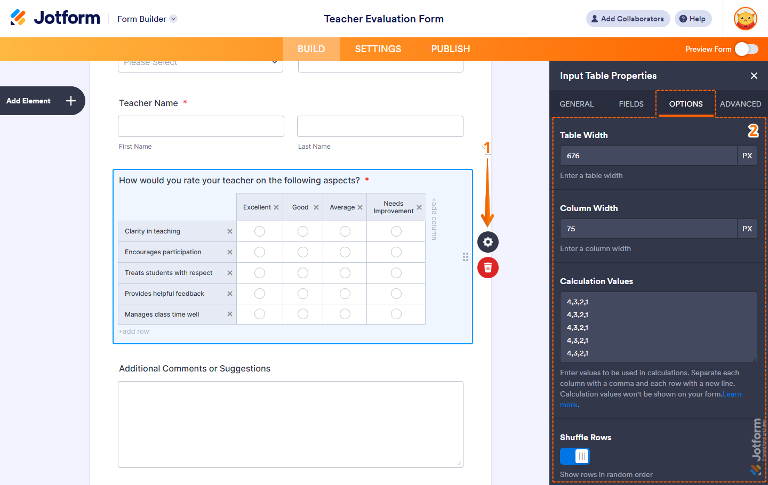The height and width of the screenshot is (485, 768).
Task: Click the Table Width input field
Action: click(649, 156)
